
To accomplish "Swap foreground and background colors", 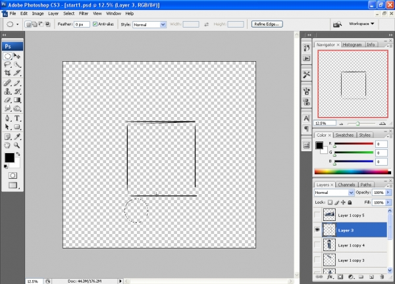I will tap(18, 154).
